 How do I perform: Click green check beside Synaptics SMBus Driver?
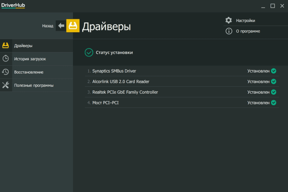click(x=273, y=71)
